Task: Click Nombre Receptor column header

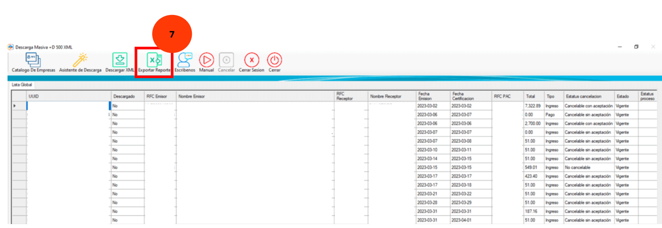Action: click(392, 96)
